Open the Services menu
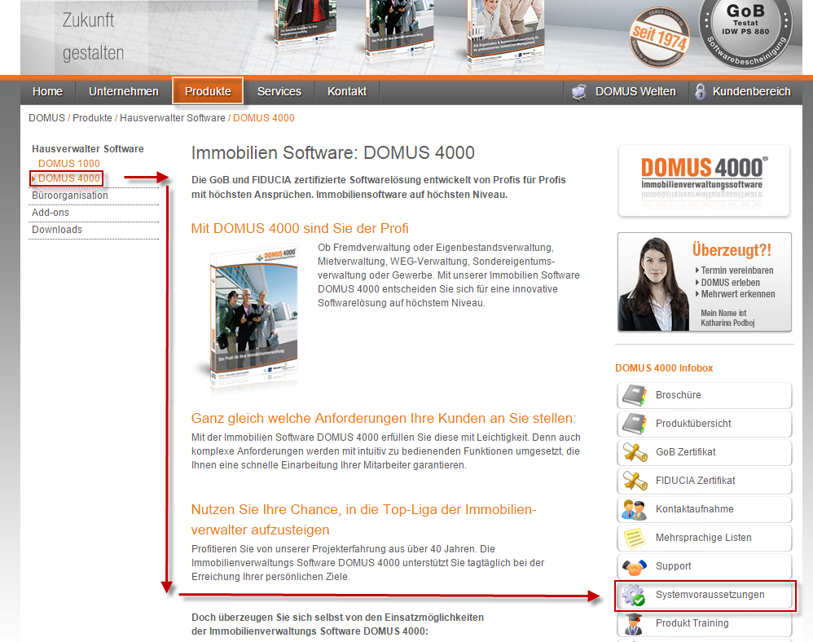813x642 pixels. 279,92
